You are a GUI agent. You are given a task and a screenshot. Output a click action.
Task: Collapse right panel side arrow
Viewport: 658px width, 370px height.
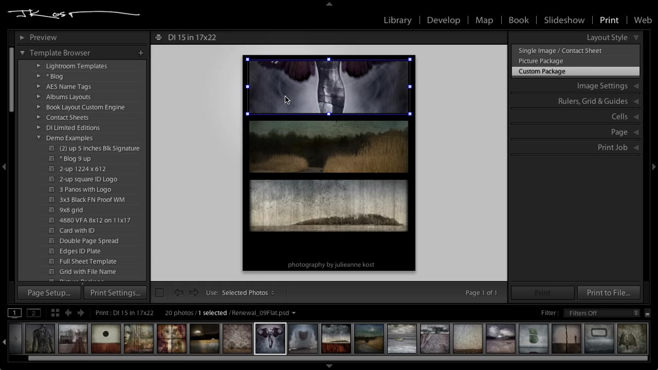[654, 166]
